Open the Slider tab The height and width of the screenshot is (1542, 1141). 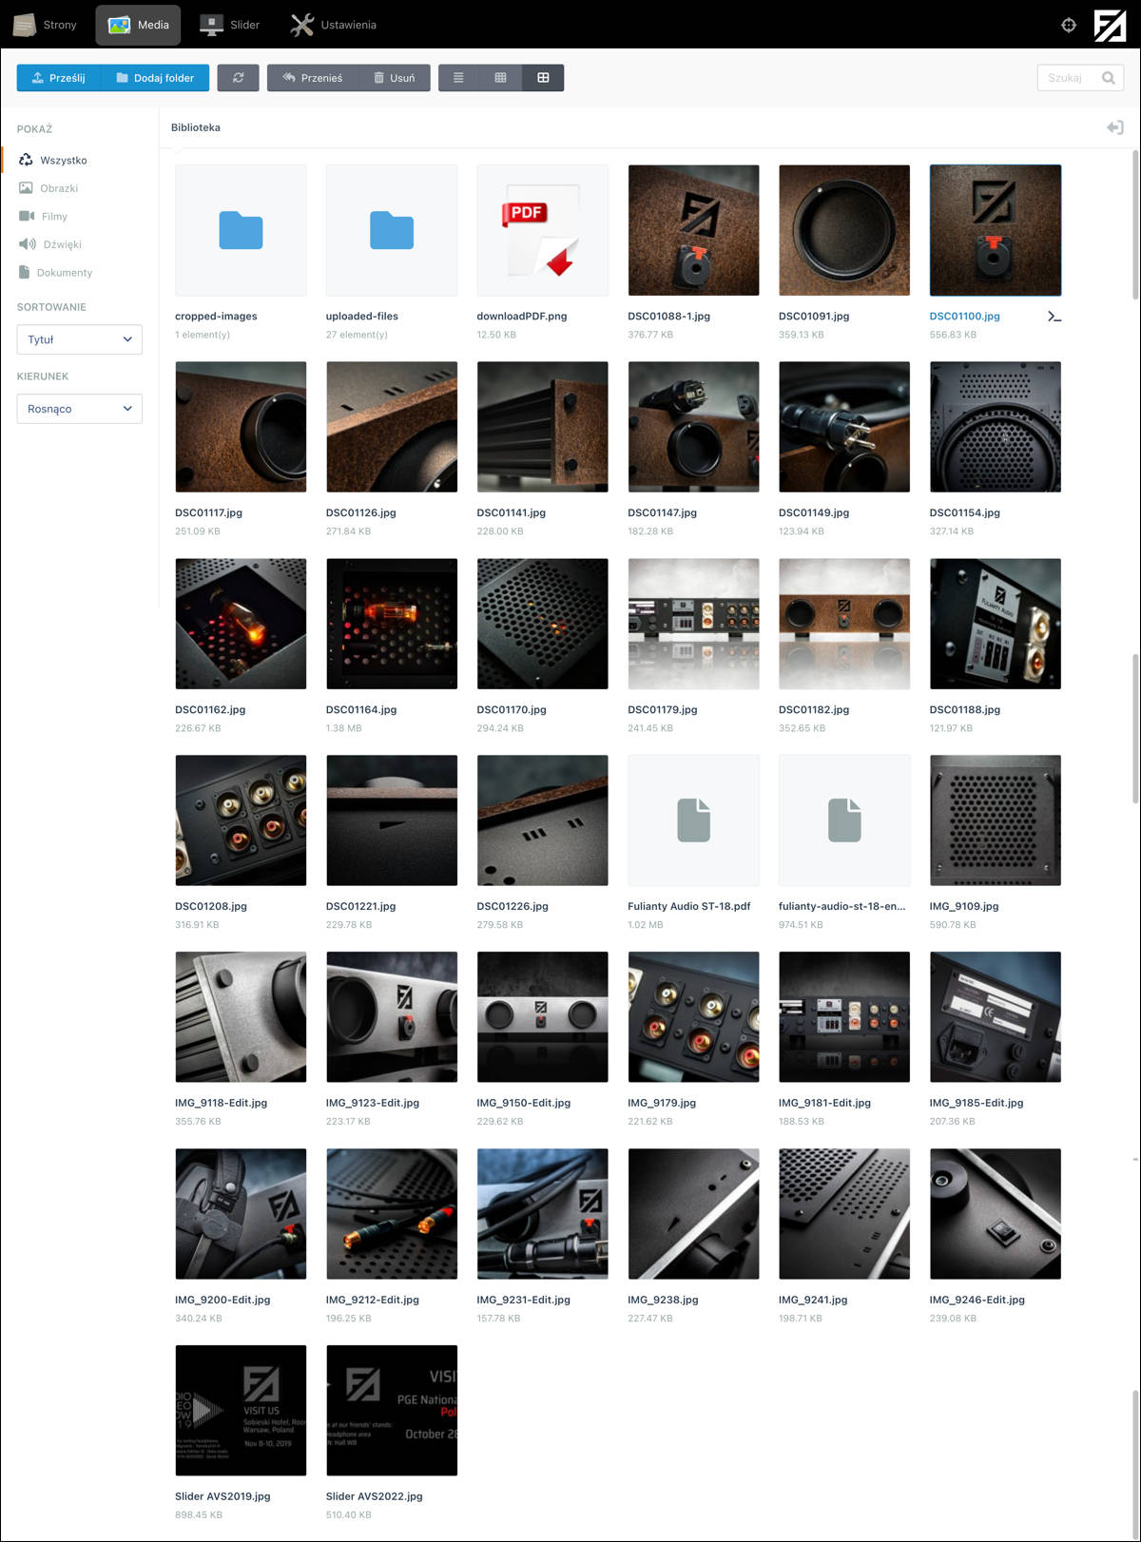tap(229, 25)
